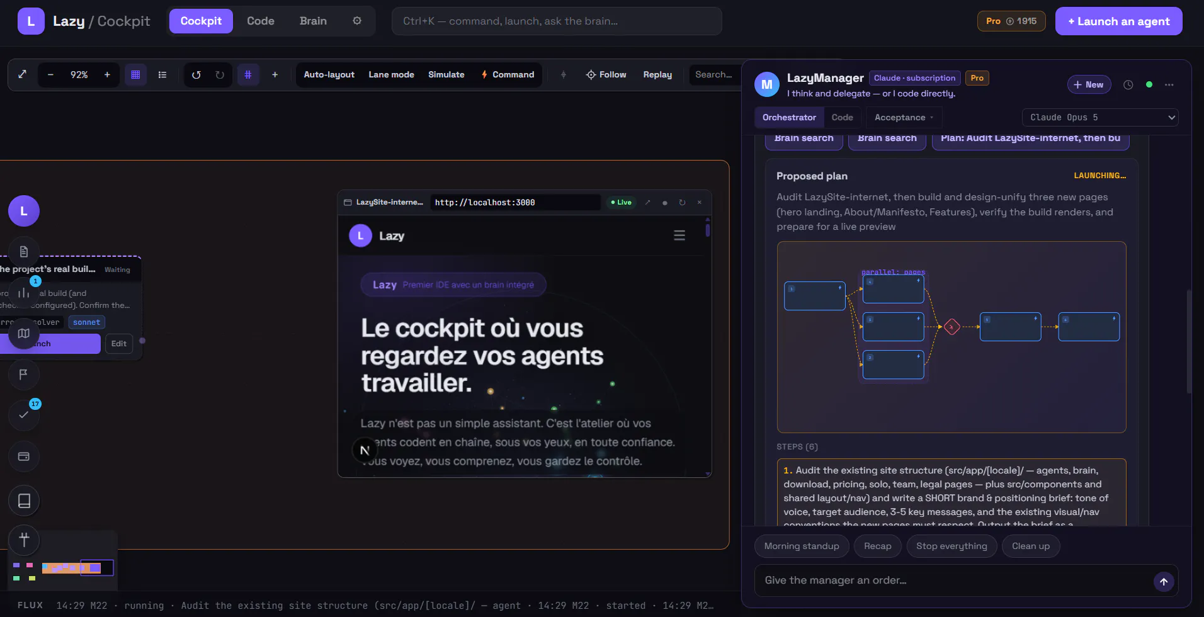This screenshot has height=617, width=1204.
Task: Start a New manager conversation
Action: [1089, 84]
